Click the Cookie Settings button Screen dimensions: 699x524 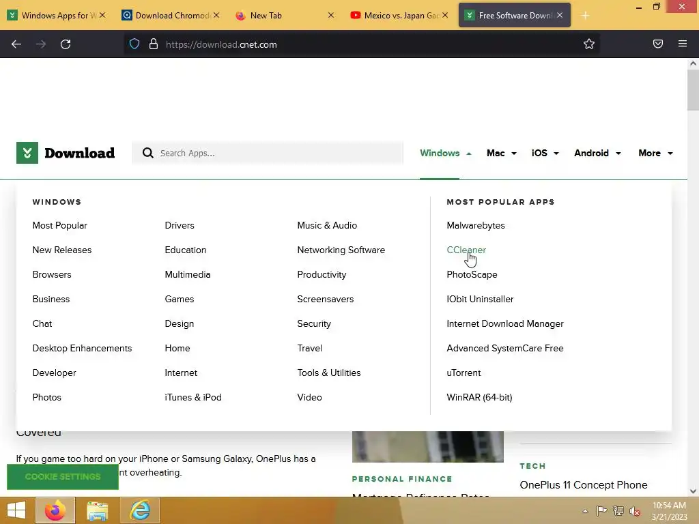[x=63, y=477]
